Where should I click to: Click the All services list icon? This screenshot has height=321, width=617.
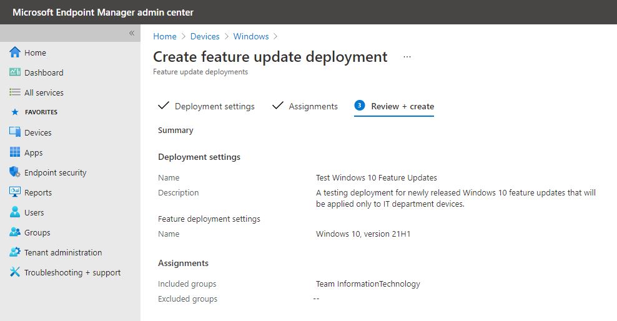15,92
